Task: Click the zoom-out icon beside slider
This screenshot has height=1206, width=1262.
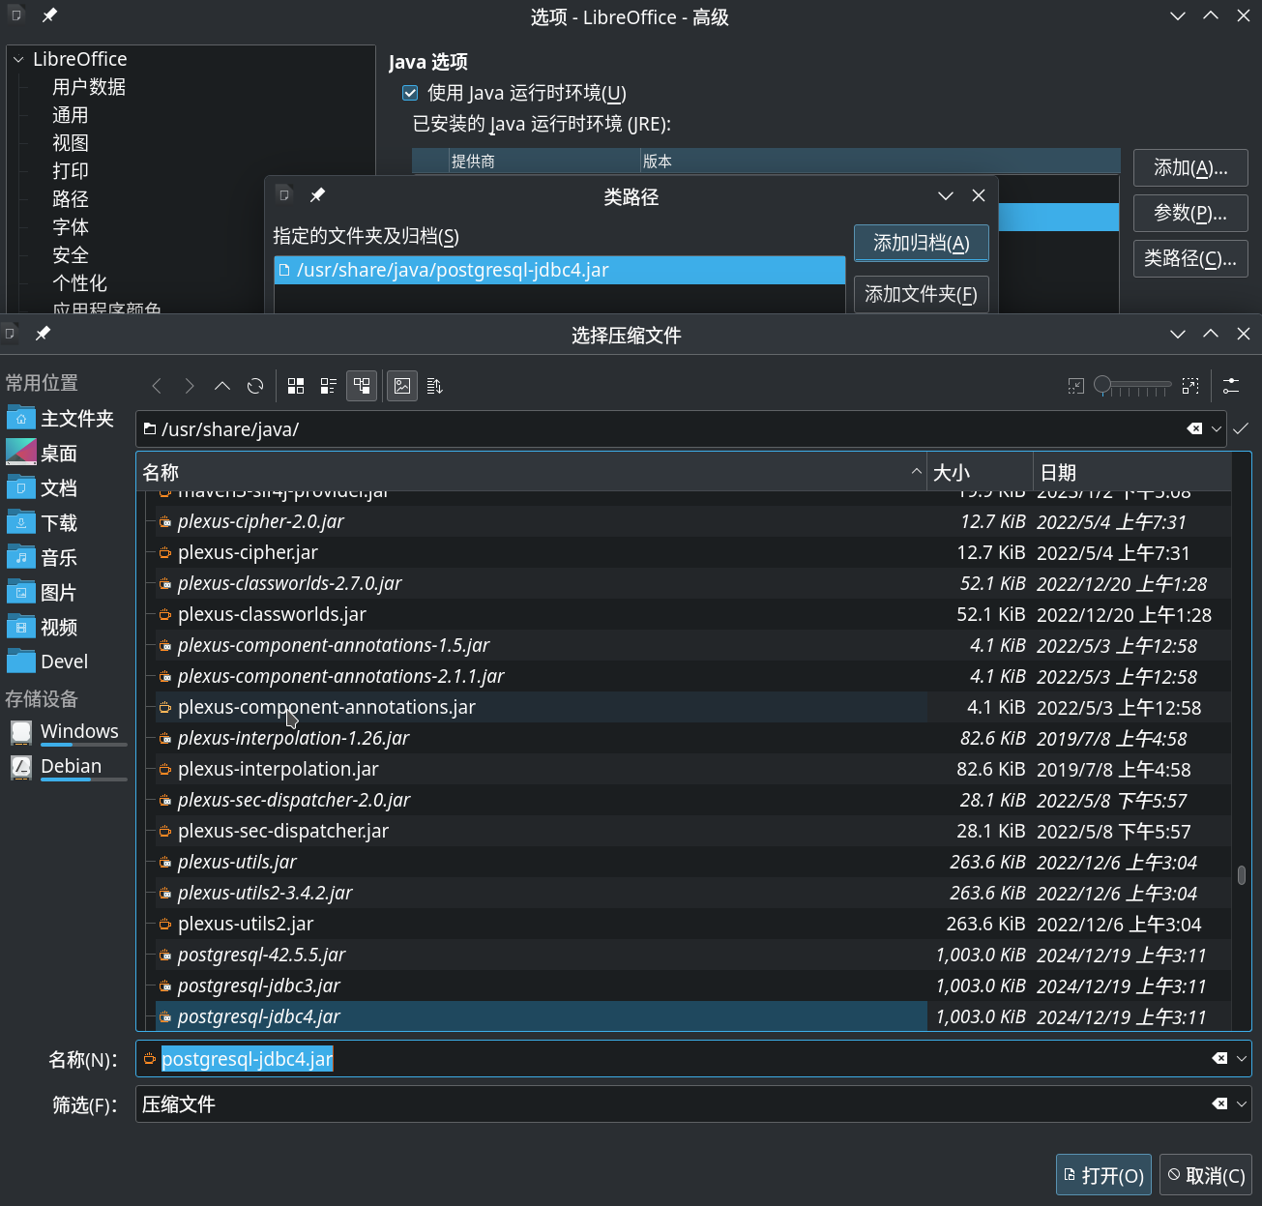Action: click(x=1076, y=386)
